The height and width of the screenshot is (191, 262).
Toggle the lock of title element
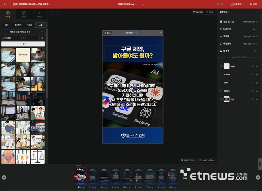point(257,82)
